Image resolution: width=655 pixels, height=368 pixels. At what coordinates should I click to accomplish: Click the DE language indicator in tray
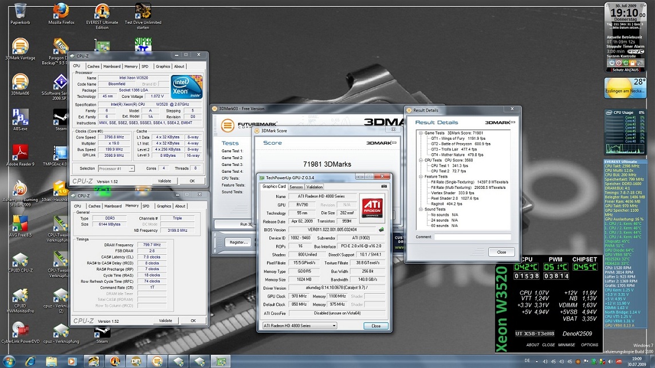[x=527, y=361]
